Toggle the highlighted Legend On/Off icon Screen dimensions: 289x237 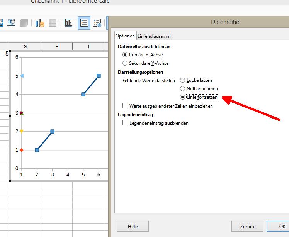(x=84, y=23)
